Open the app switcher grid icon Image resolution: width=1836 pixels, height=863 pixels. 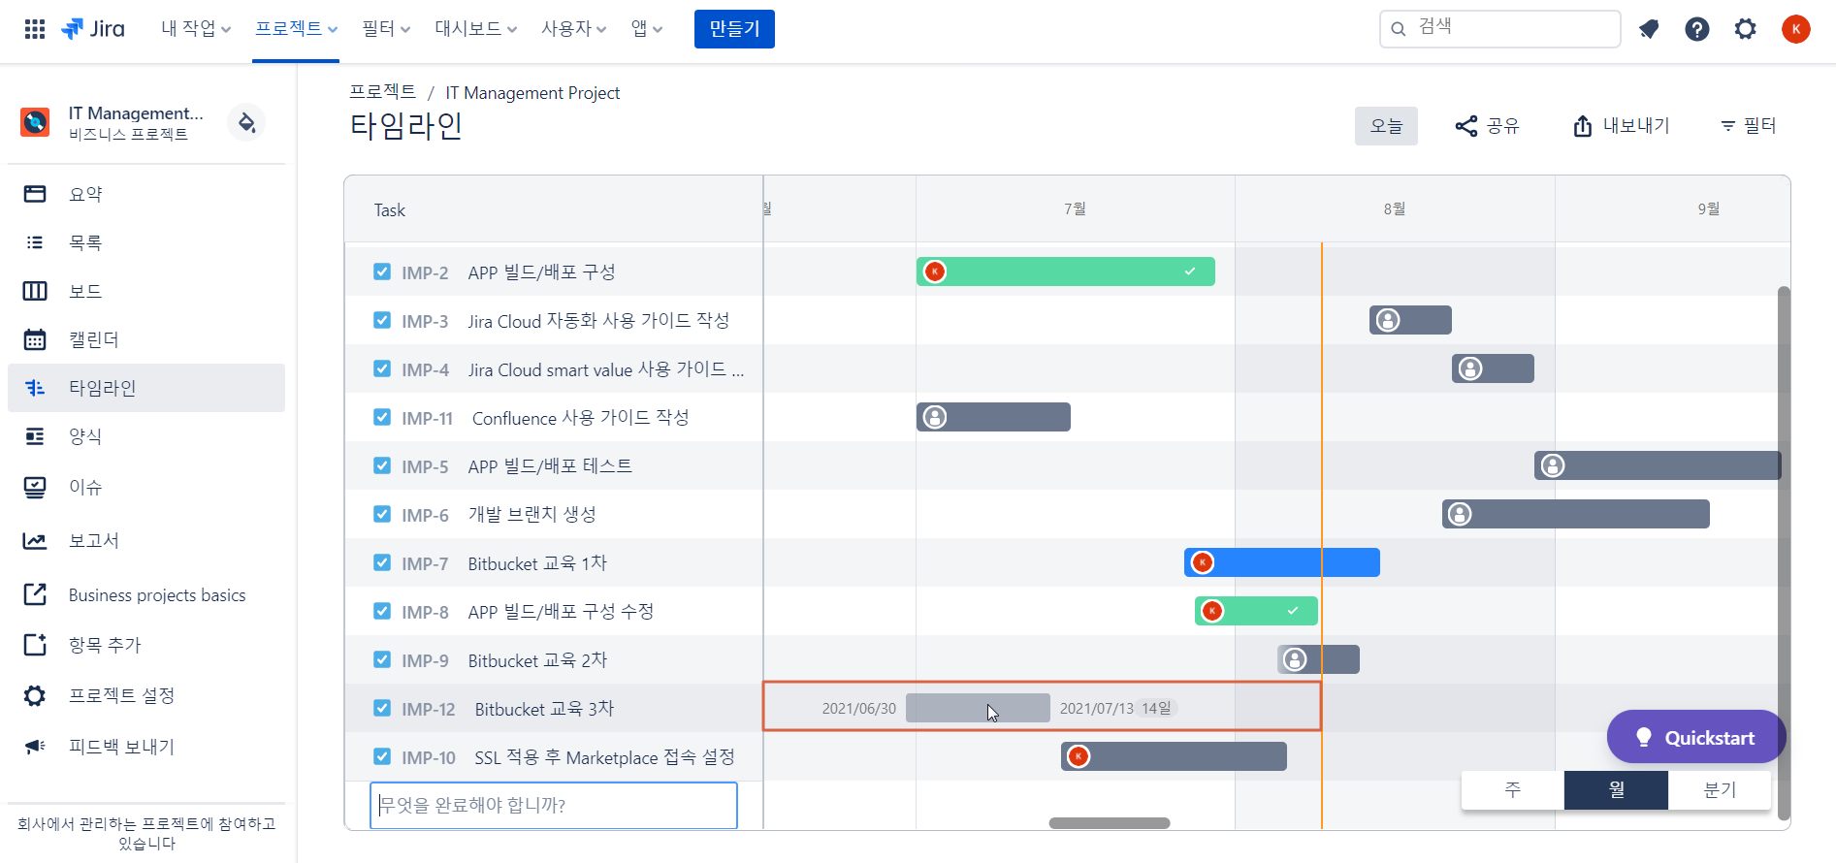[x=35, y=29]
